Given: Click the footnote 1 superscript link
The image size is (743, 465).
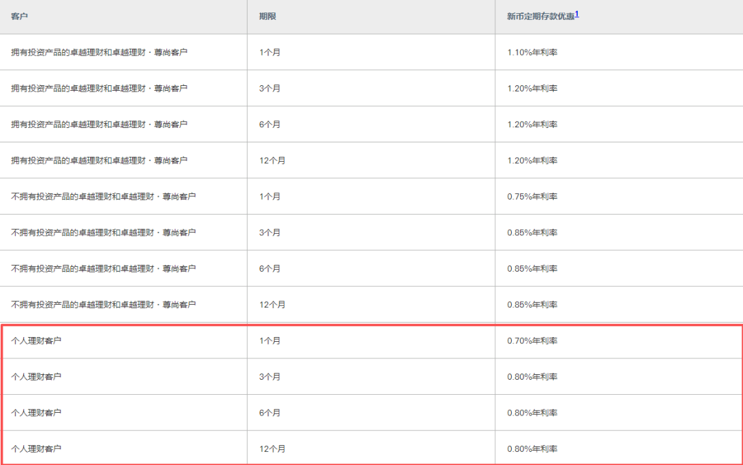Looking at the screenshot, I should pyautogui.click(x=577, y=14).
